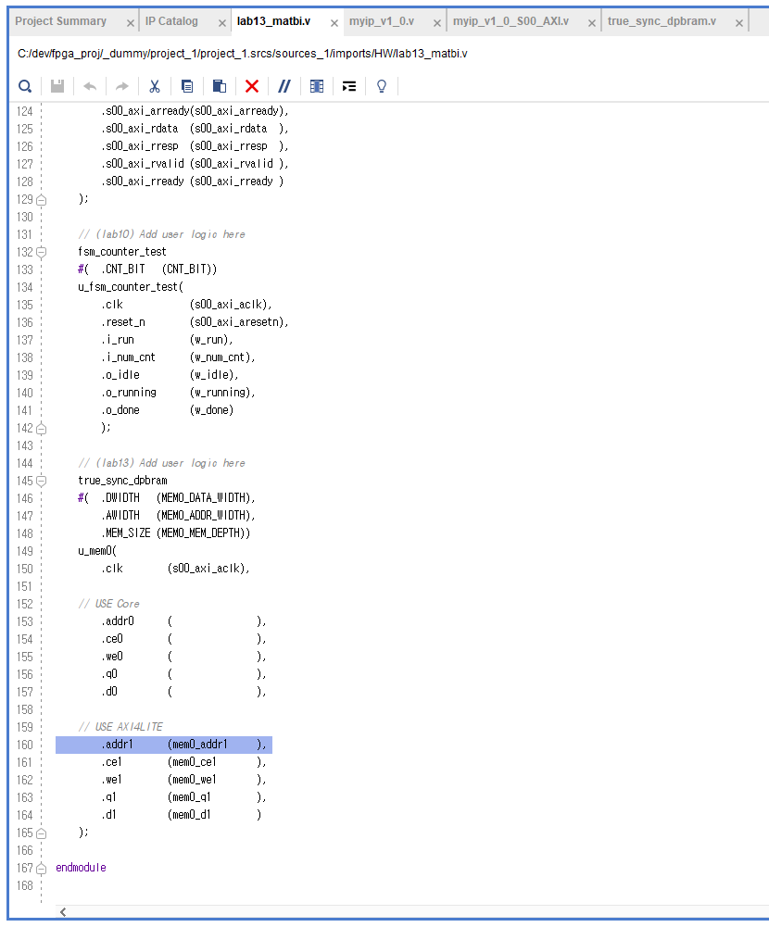Click the red X Delete icon
The height and width of the screenshot is (927, 769).
coord(252,86)
